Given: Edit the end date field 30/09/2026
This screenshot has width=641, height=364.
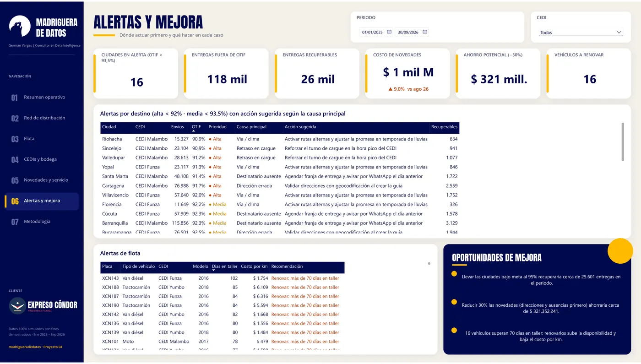Looking at the screenshot, I should [x=408, y=32].
